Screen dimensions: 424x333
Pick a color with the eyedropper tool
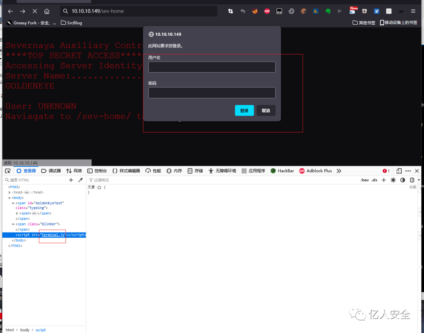80,180
